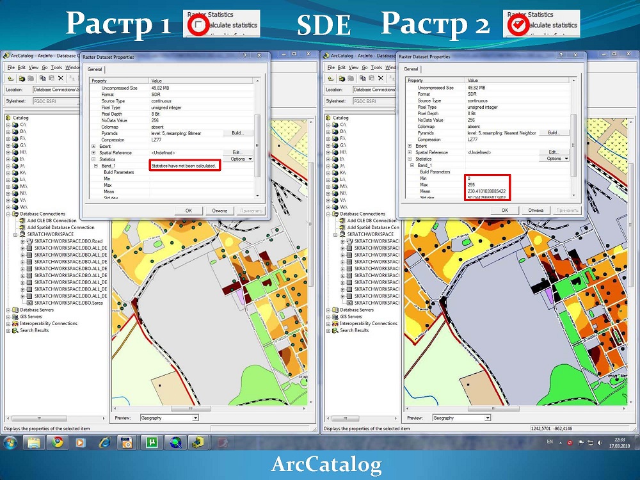The image size is (640, 480).
Task: Open Edit menu in Растр 1 ArcCatalog window
Action: pos(22,67)
